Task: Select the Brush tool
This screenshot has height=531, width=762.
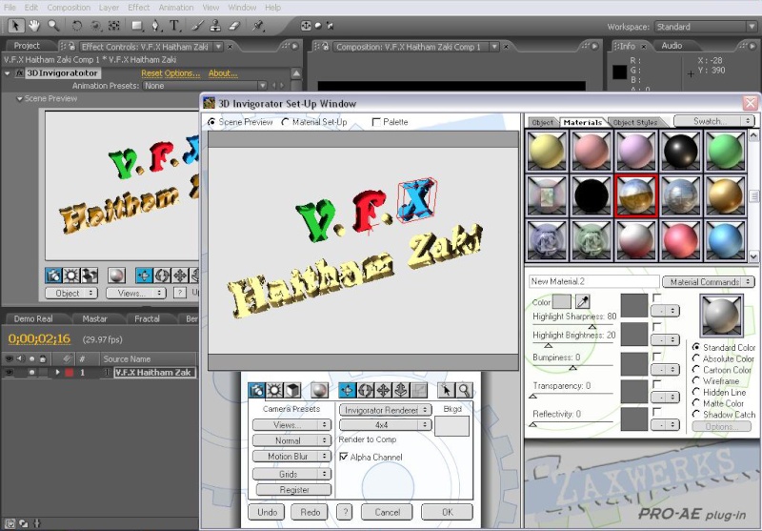Action: click(197, 26)
